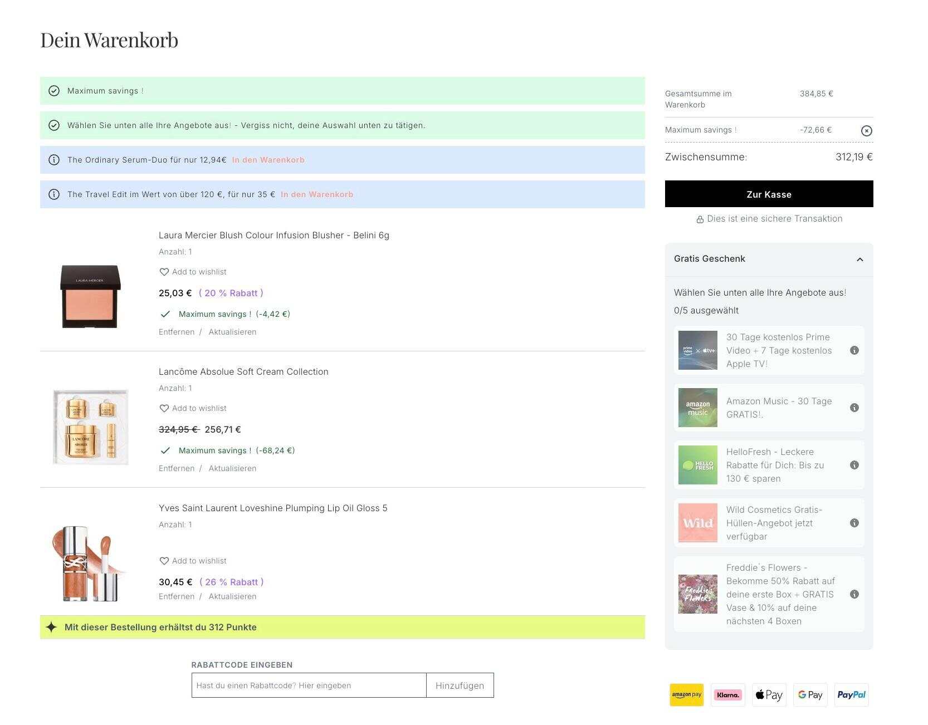Open info icon for Prime Video offer
The image size is (928, 725).
[854, 350]
